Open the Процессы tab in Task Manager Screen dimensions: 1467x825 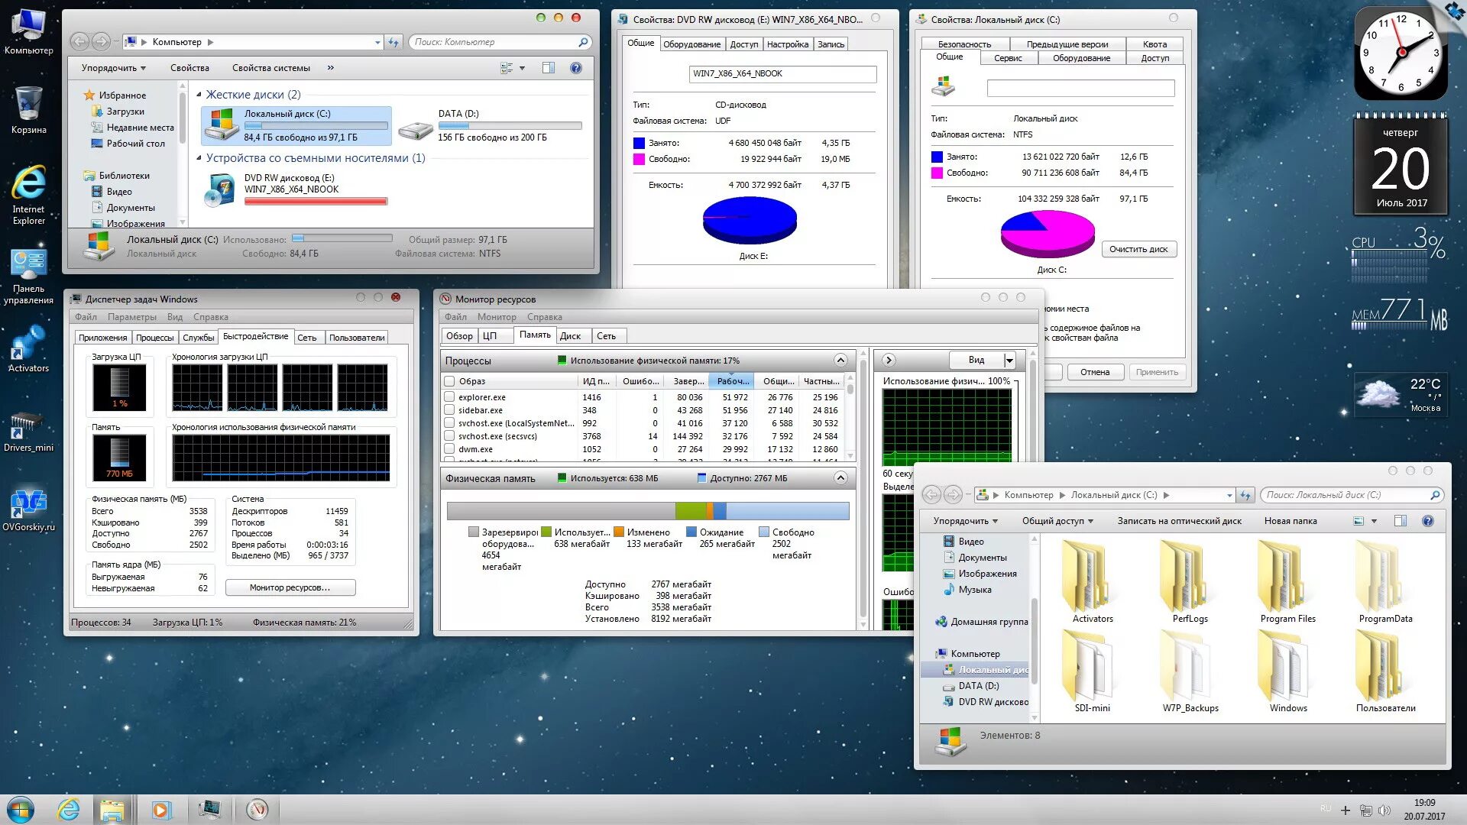pos(155,338)
